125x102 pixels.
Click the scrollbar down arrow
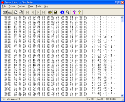click(x=122, y=95)
